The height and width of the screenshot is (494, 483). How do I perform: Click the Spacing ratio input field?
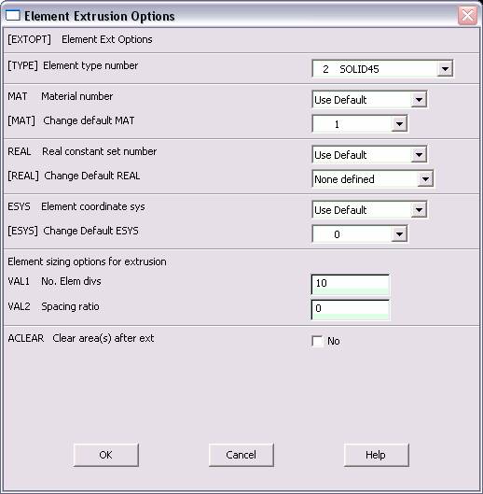(351, 310)
